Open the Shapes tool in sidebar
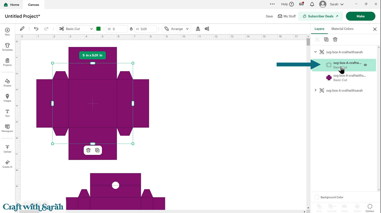 (7, 83)
